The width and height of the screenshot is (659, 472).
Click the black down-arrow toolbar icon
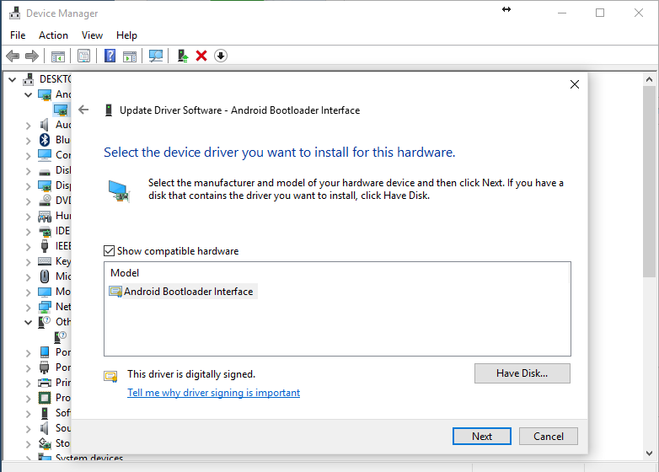point(221,56)
